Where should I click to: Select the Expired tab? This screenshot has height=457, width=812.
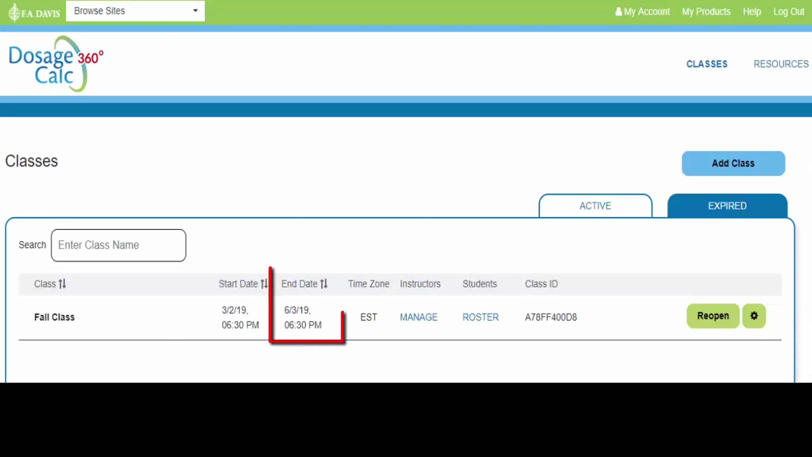coord(727,206)
